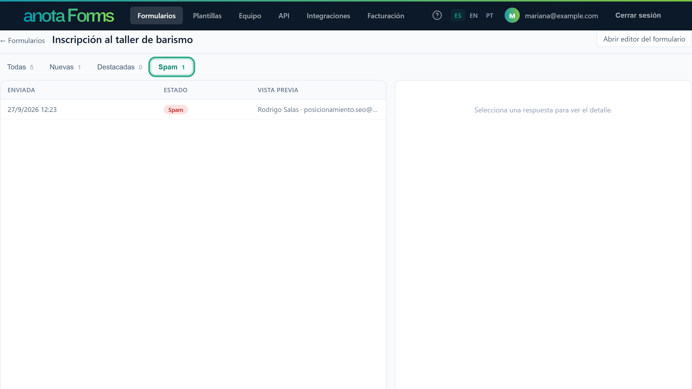Click Cerrar sesión to log out

click(638, 15)
